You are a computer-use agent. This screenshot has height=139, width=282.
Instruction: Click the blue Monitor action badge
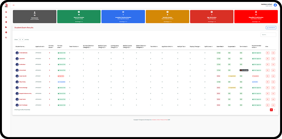pyautogui.click(x=255, y=82)
